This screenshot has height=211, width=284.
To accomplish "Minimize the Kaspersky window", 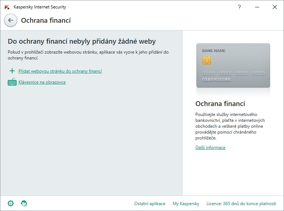I will tap(257, 7).
